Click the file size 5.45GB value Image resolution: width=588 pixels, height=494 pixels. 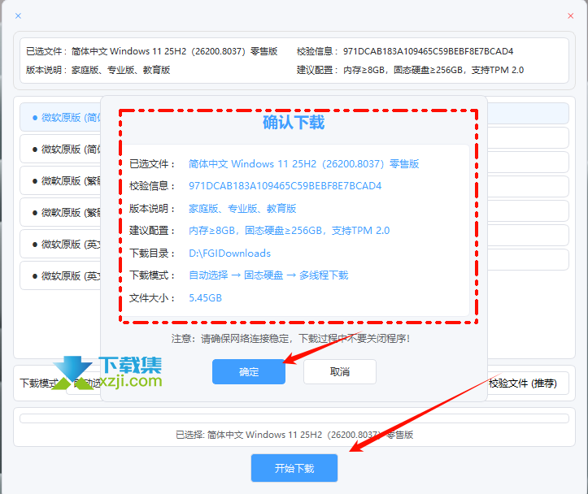[205, 298]
